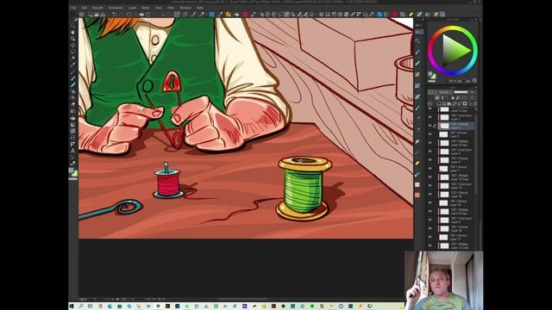Toggle visibility of Layer 9 Copy
This screenshot has height=310, width=552.
[430, 212]
